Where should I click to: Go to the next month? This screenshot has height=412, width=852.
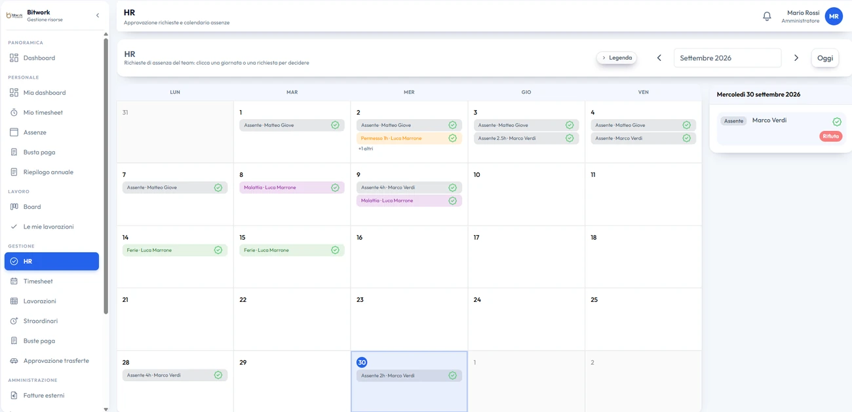(796, 58)
